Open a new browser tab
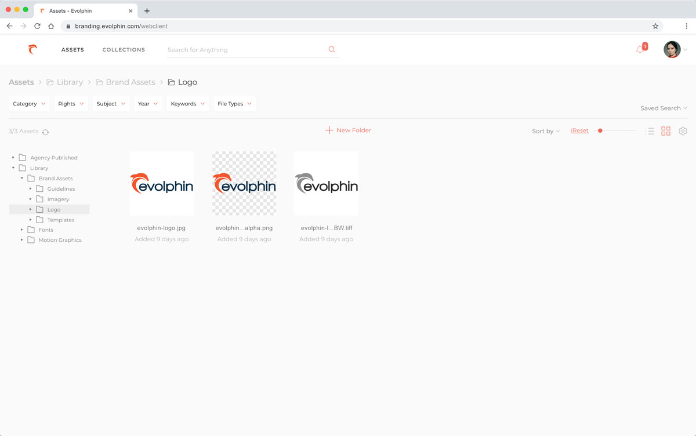This screenshot has width=696, height=436. [147, 10]
